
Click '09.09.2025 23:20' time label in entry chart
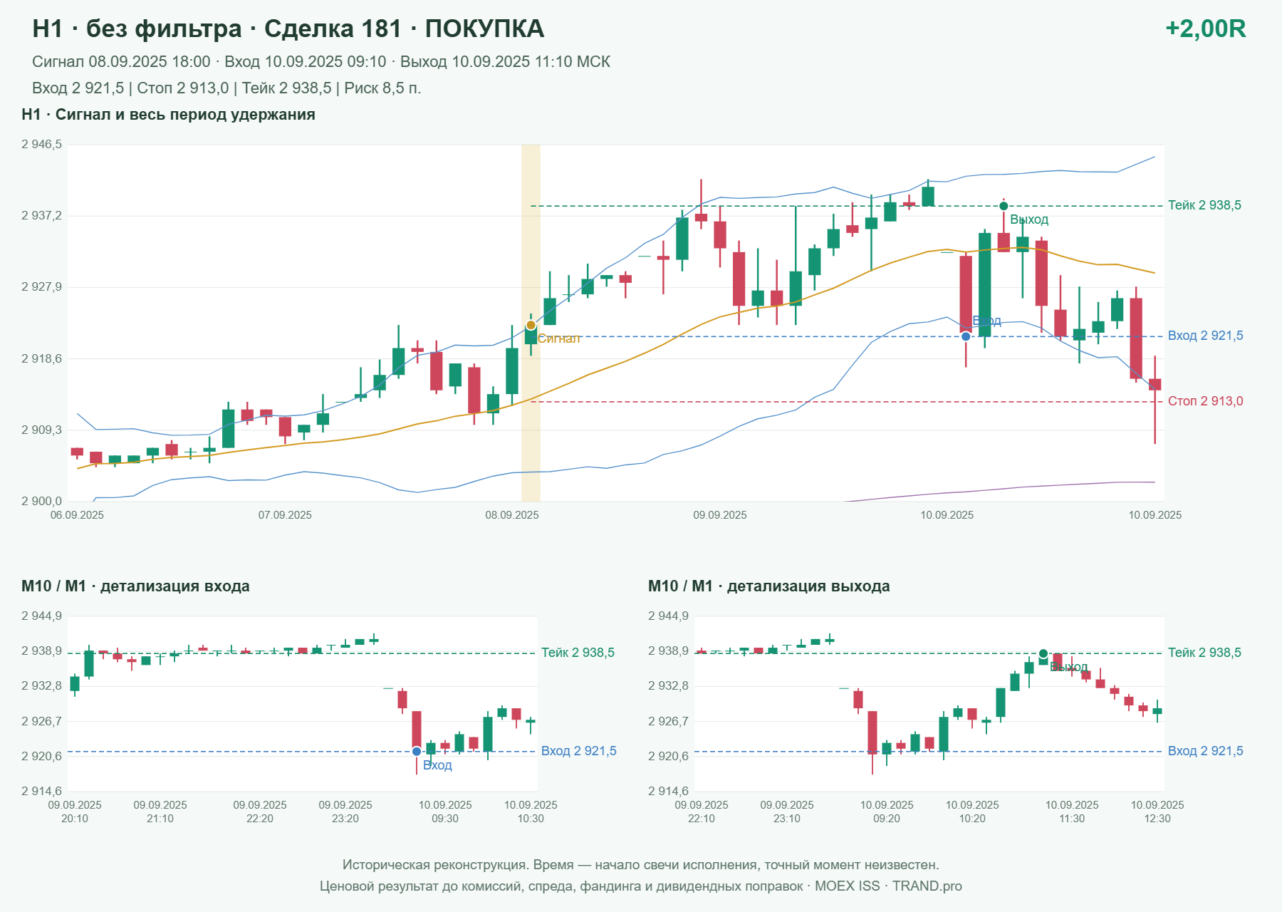pos(345,812)
